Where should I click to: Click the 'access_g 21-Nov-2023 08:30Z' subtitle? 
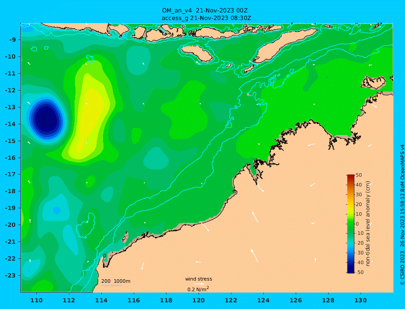click(x=206, y=18)
